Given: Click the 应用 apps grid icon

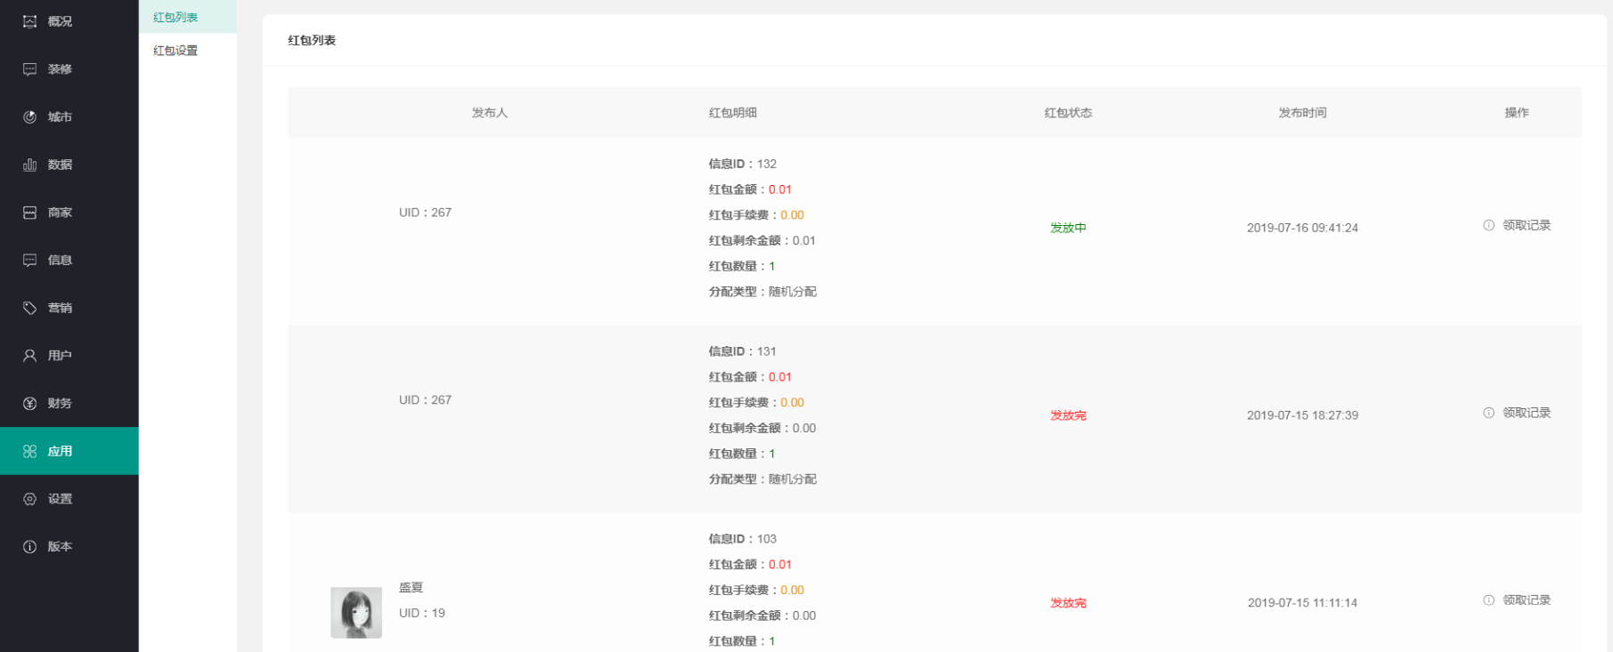Looking at the screenshot, I should click(x=29, y=451).
